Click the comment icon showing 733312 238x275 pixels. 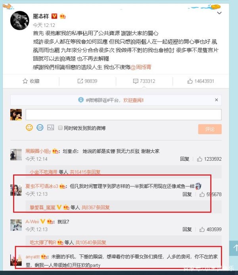[136, 81]
